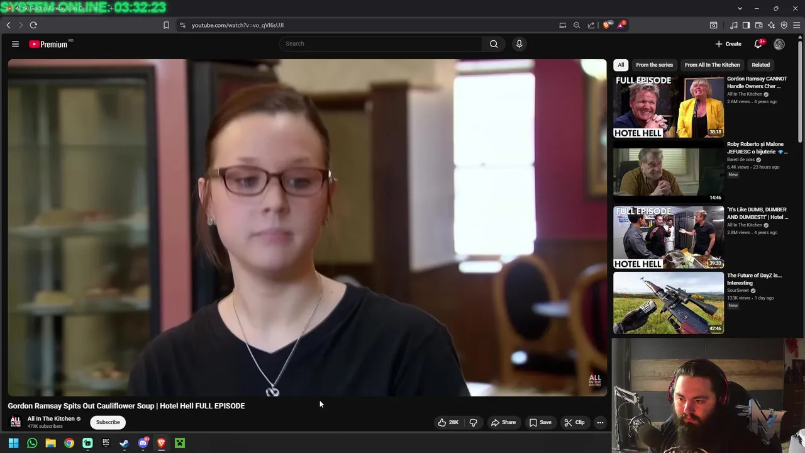Install app icon in address bar
The image size is (805, 453).
(x=563, y=25)
